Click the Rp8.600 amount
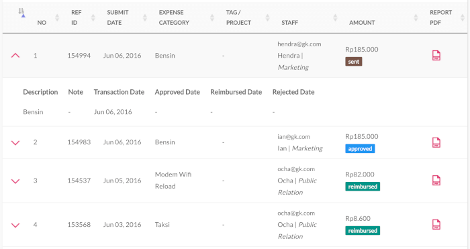Screen dimensions: 470x249 click(358, 218)
